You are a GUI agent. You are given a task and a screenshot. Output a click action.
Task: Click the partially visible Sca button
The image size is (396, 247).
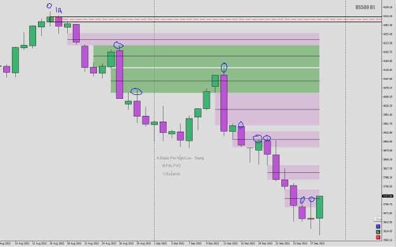click(378, 219)
